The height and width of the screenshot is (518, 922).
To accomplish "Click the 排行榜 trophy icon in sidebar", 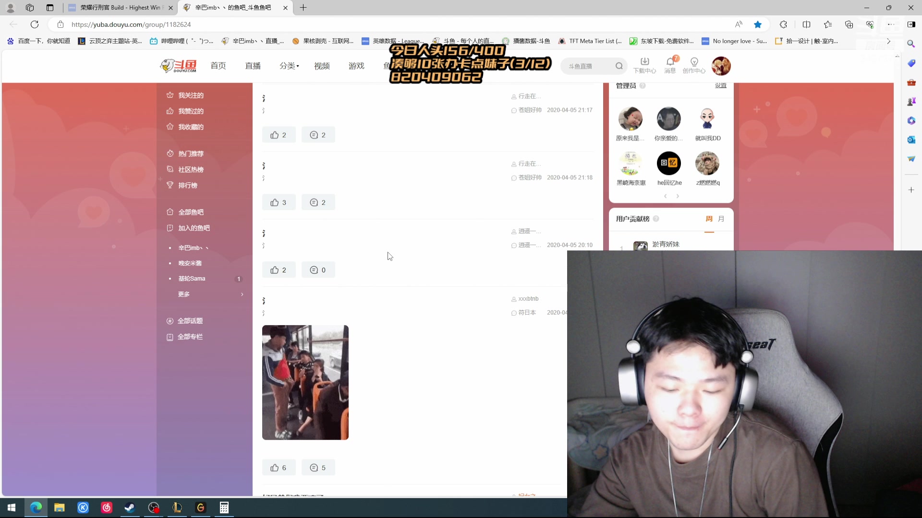I will [170, 185].
